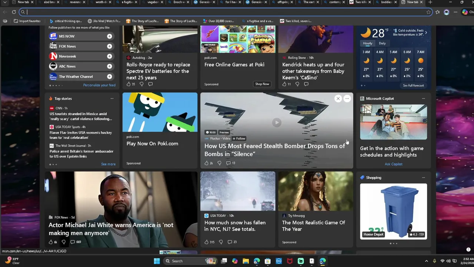
Task: Add this page to favorites star
Action: point(428,12)
